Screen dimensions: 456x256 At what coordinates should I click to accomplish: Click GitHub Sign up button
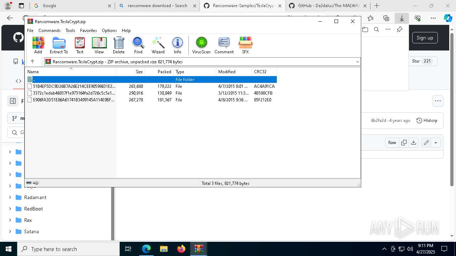pyautogui.click(x=425, y=38)
